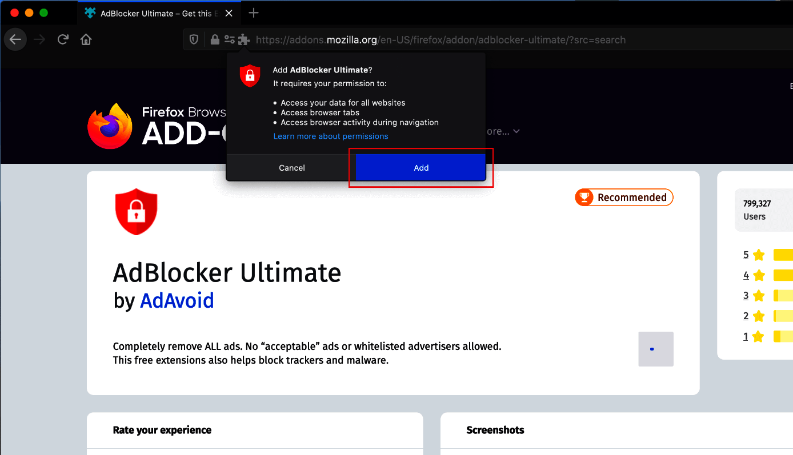Click the Recommended trophy badge
The height and width of the screenshot is (455, 793).
[624, 197]
